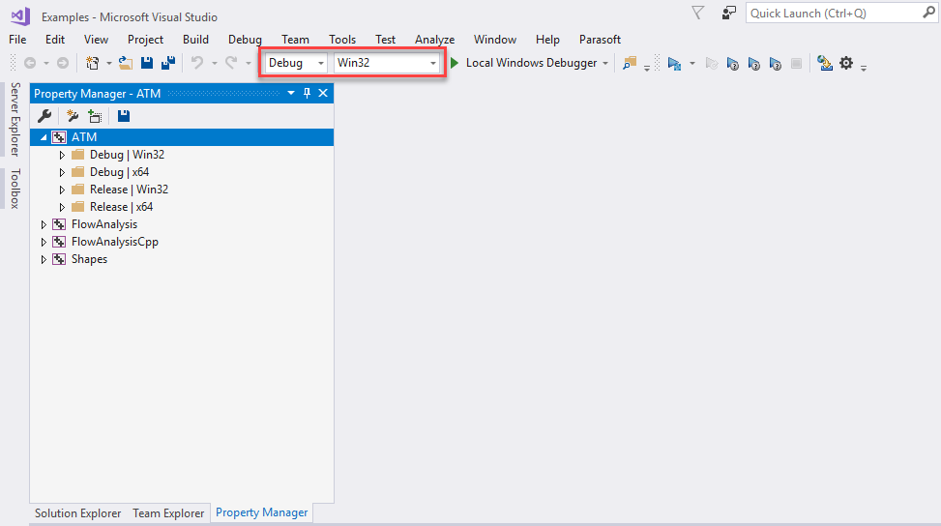The image size is (941, 526).
Task: Click the Open File folder icon
Action: 126,63
